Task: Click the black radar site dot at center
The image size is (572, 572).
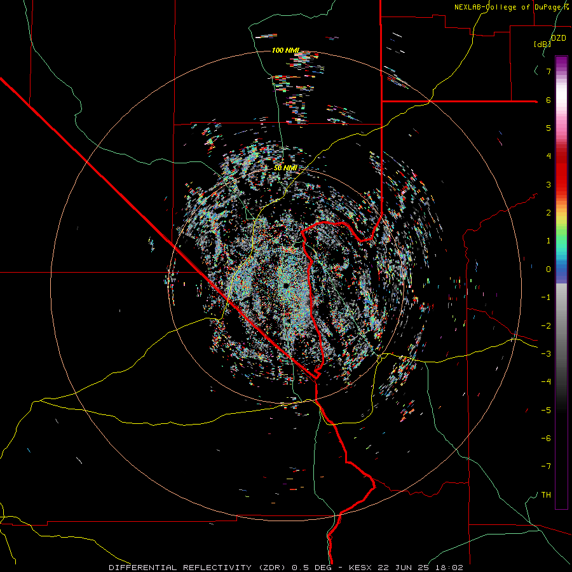Action: click(x=287, y=285)
